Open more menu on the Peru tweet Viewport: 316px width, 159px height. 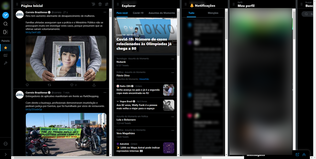[x=105, y=12]
